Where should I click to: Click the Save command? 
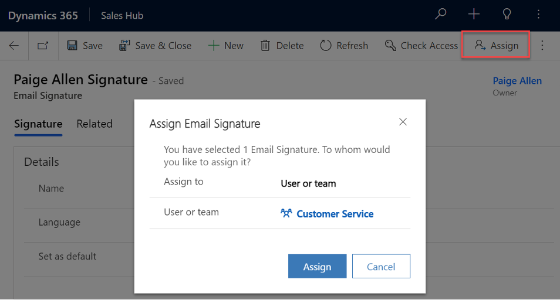pos(85,46)
